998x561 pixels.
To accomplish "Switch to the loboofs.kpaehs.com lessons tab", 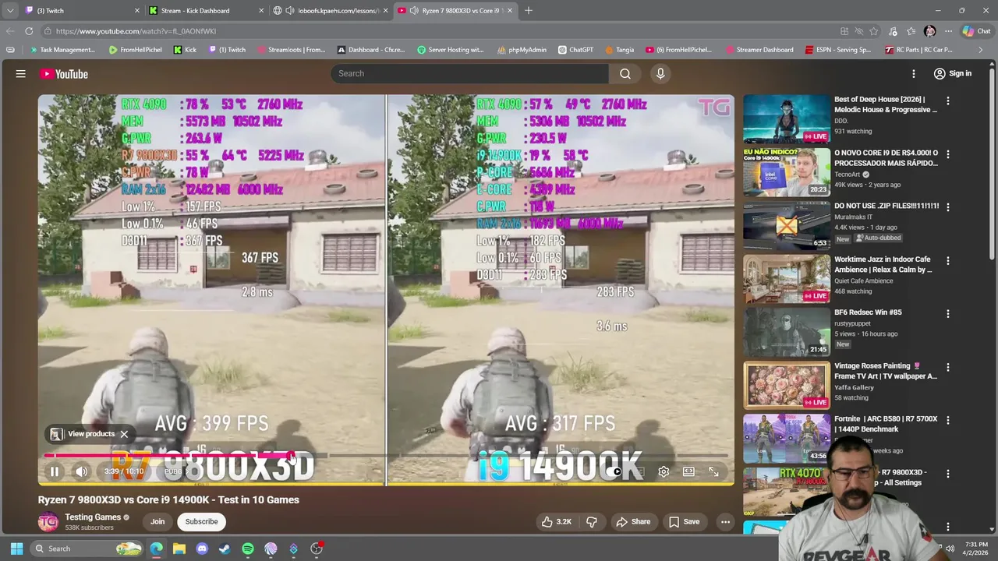I will [331, 11].
